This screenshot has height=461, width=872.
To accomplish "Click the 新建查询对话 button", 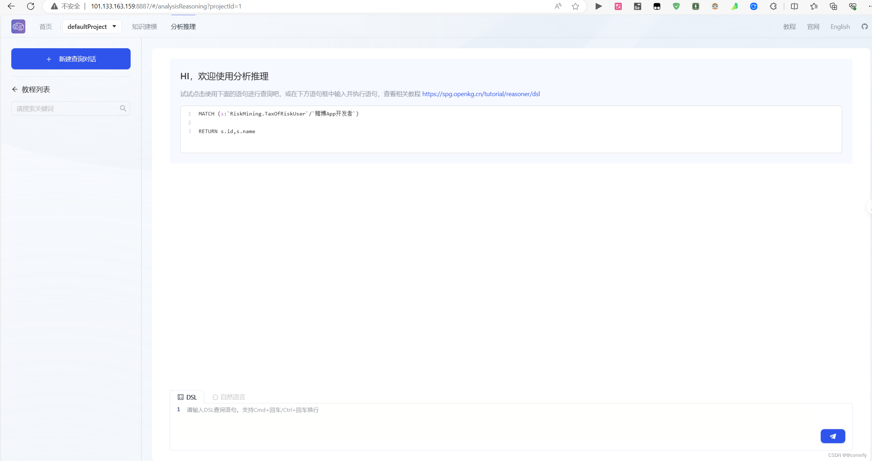I will [70, 59].
